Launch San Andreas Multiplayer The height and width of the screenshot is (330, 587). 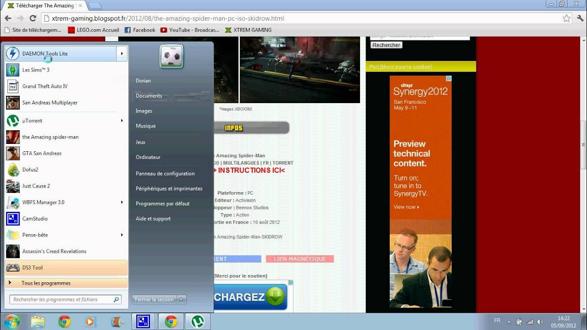tap(66, 103)
